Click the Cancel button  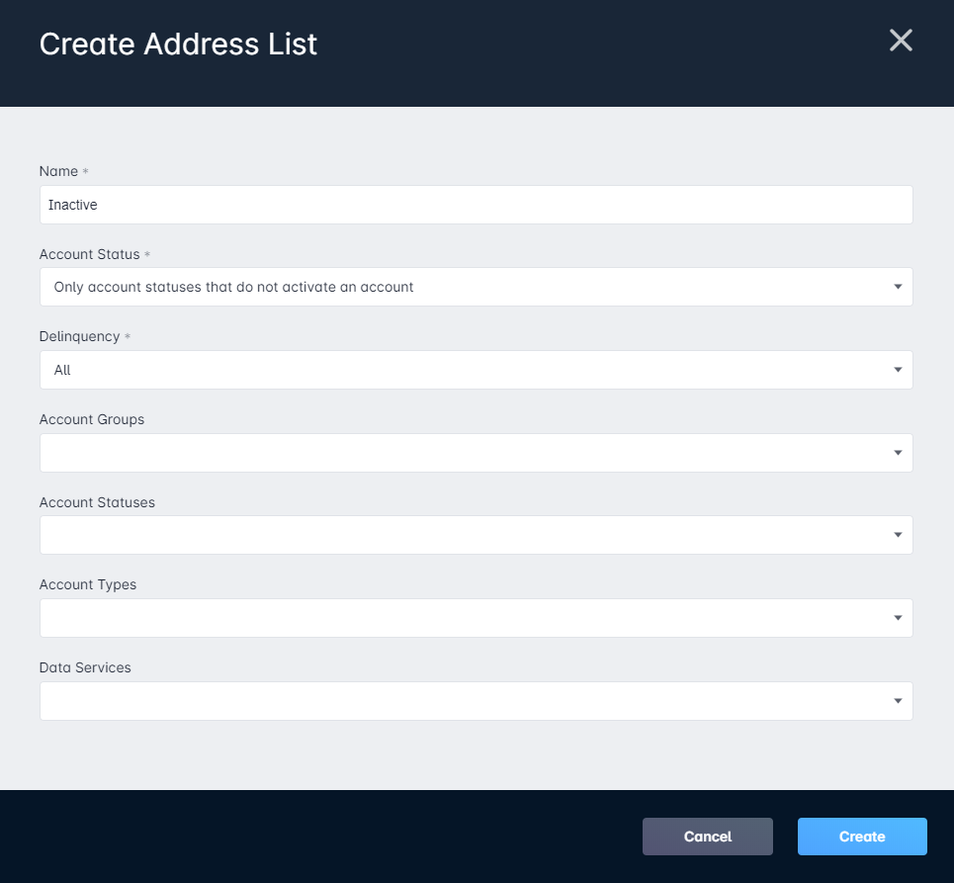(708, 837)
